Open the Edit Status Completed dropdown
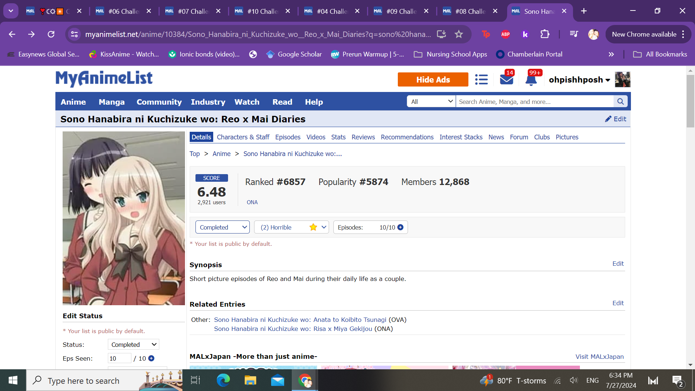This screenshot has width=695, height=391. coord(134,344)
